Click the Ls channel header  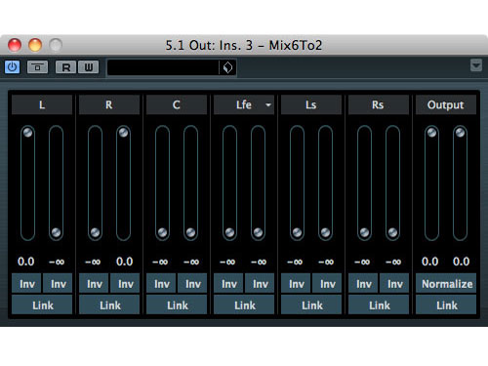click(311, 104)
